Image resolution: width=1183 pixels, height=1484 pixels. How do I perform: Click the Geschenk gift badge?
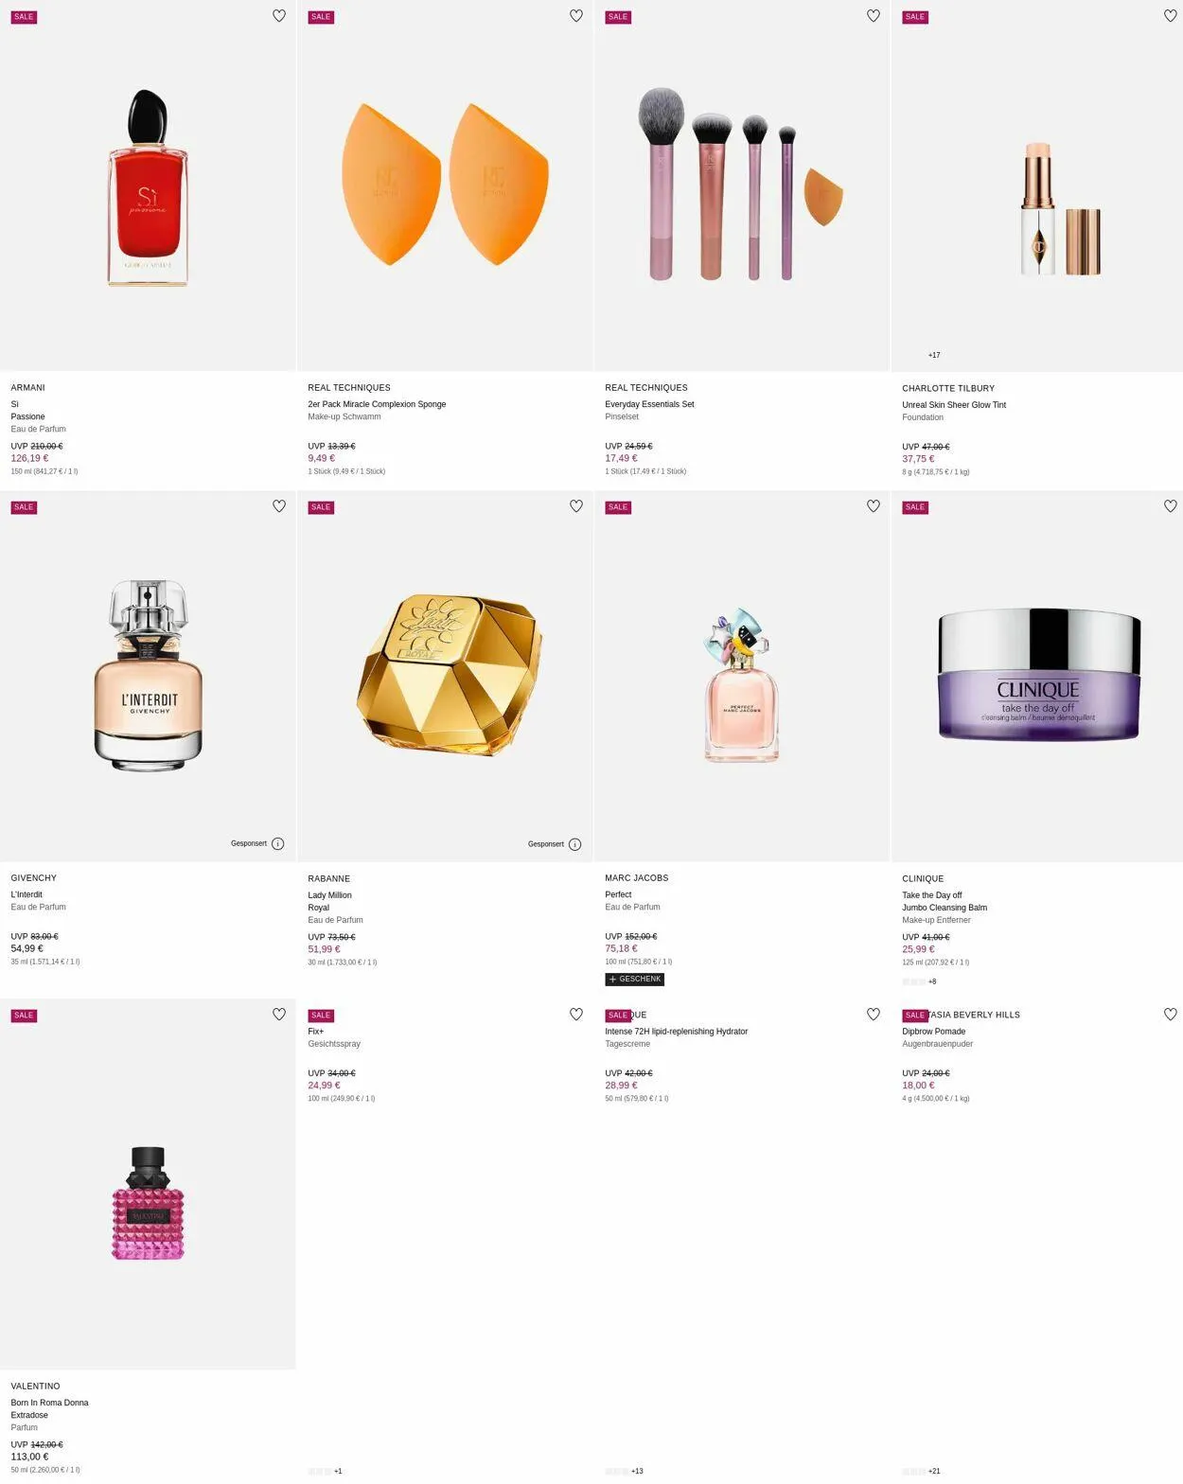[x=634, y=980]
